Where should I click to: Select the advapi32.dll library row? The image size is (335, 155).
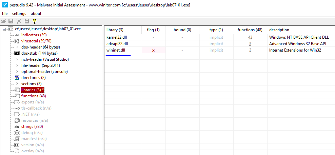[220, 44]
